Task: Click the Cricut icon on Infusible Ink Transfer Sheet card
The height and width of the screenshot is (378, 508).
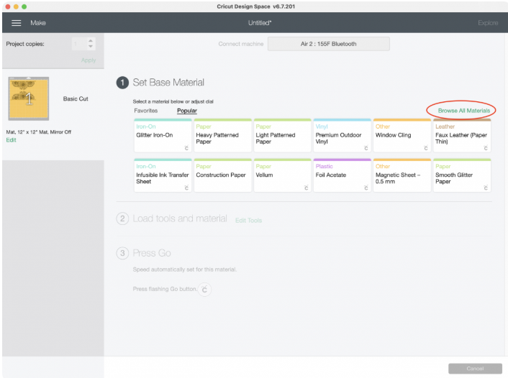Action: (x=186, y=188)
